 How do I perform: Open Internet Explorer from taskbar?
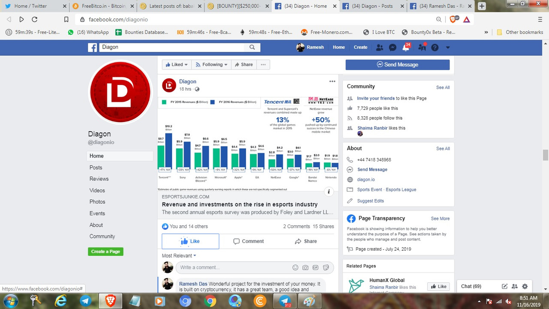pos(60,301)
